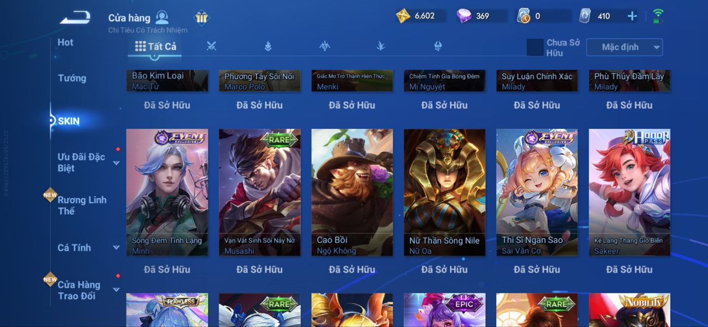Filter by the marksman arrow icon

point(381,46)
